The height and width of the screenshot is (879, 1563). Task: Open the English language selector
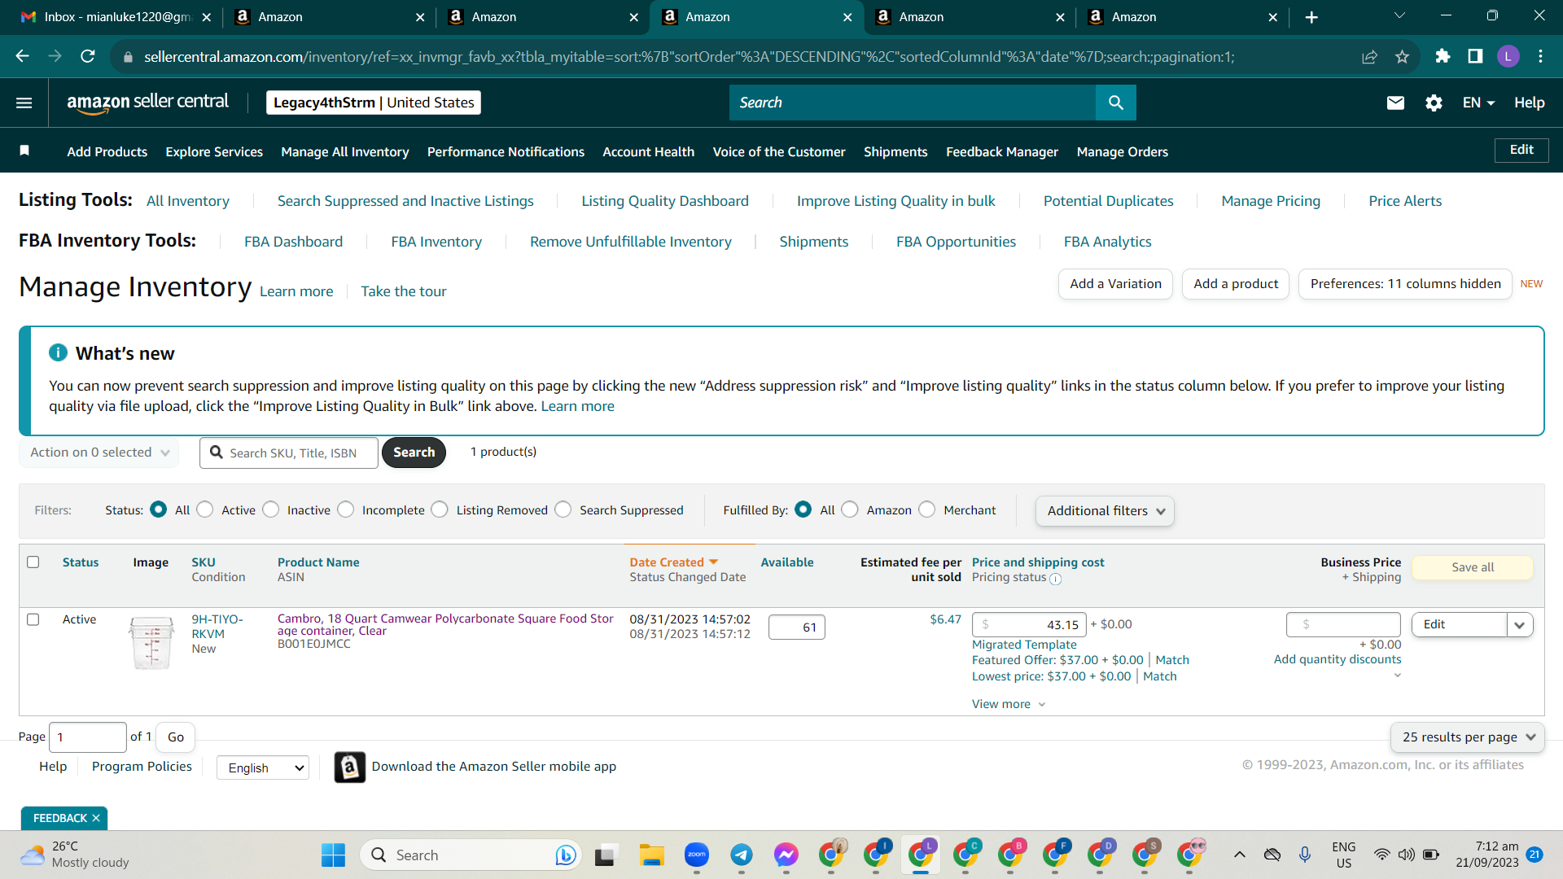tap(263, 767)
